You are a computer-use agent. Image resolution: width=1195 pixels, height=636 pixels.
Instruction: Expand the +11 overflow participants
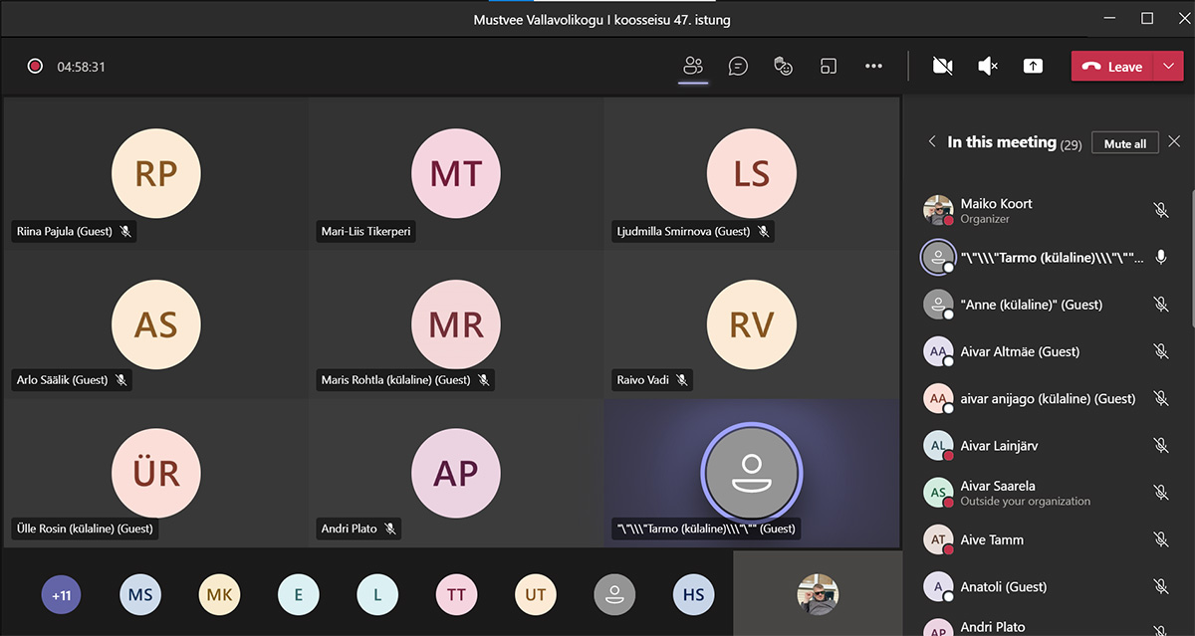[61, 595]
